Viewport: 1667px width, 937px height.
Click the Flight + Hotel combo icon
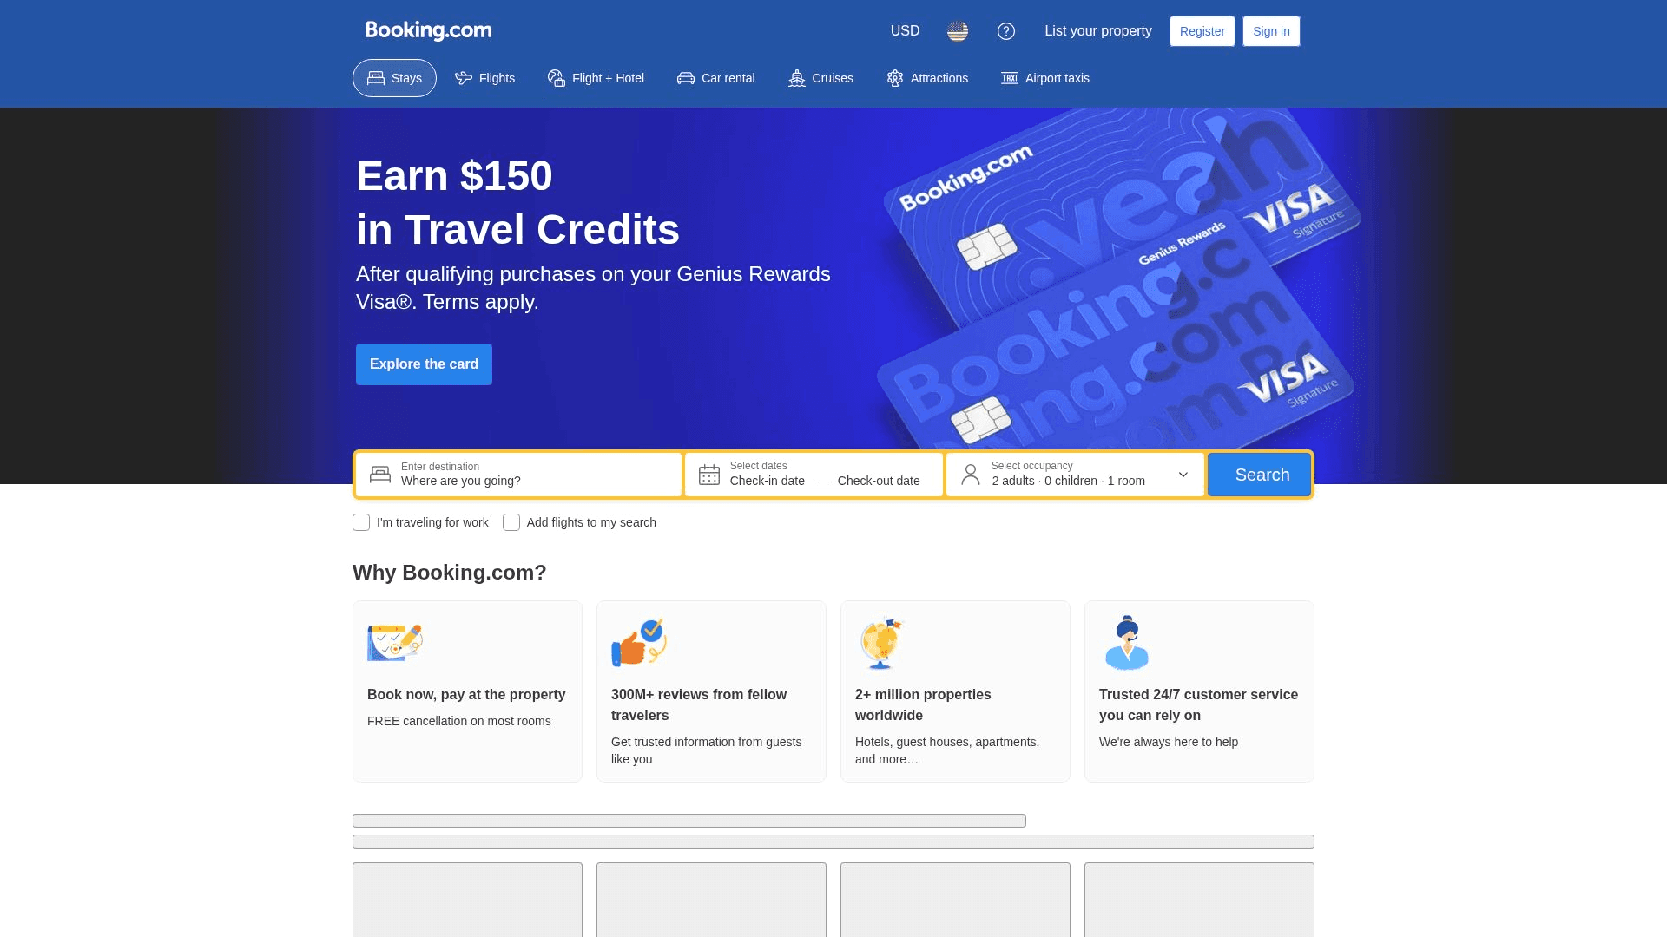557,78
